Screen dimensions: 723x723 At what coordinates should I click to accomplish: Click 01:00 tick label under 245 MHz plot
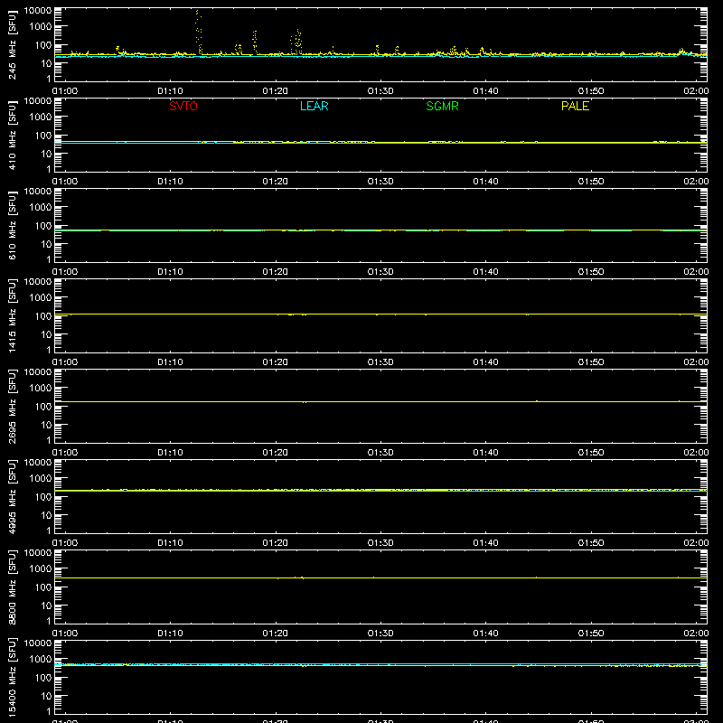pos(65,91)
